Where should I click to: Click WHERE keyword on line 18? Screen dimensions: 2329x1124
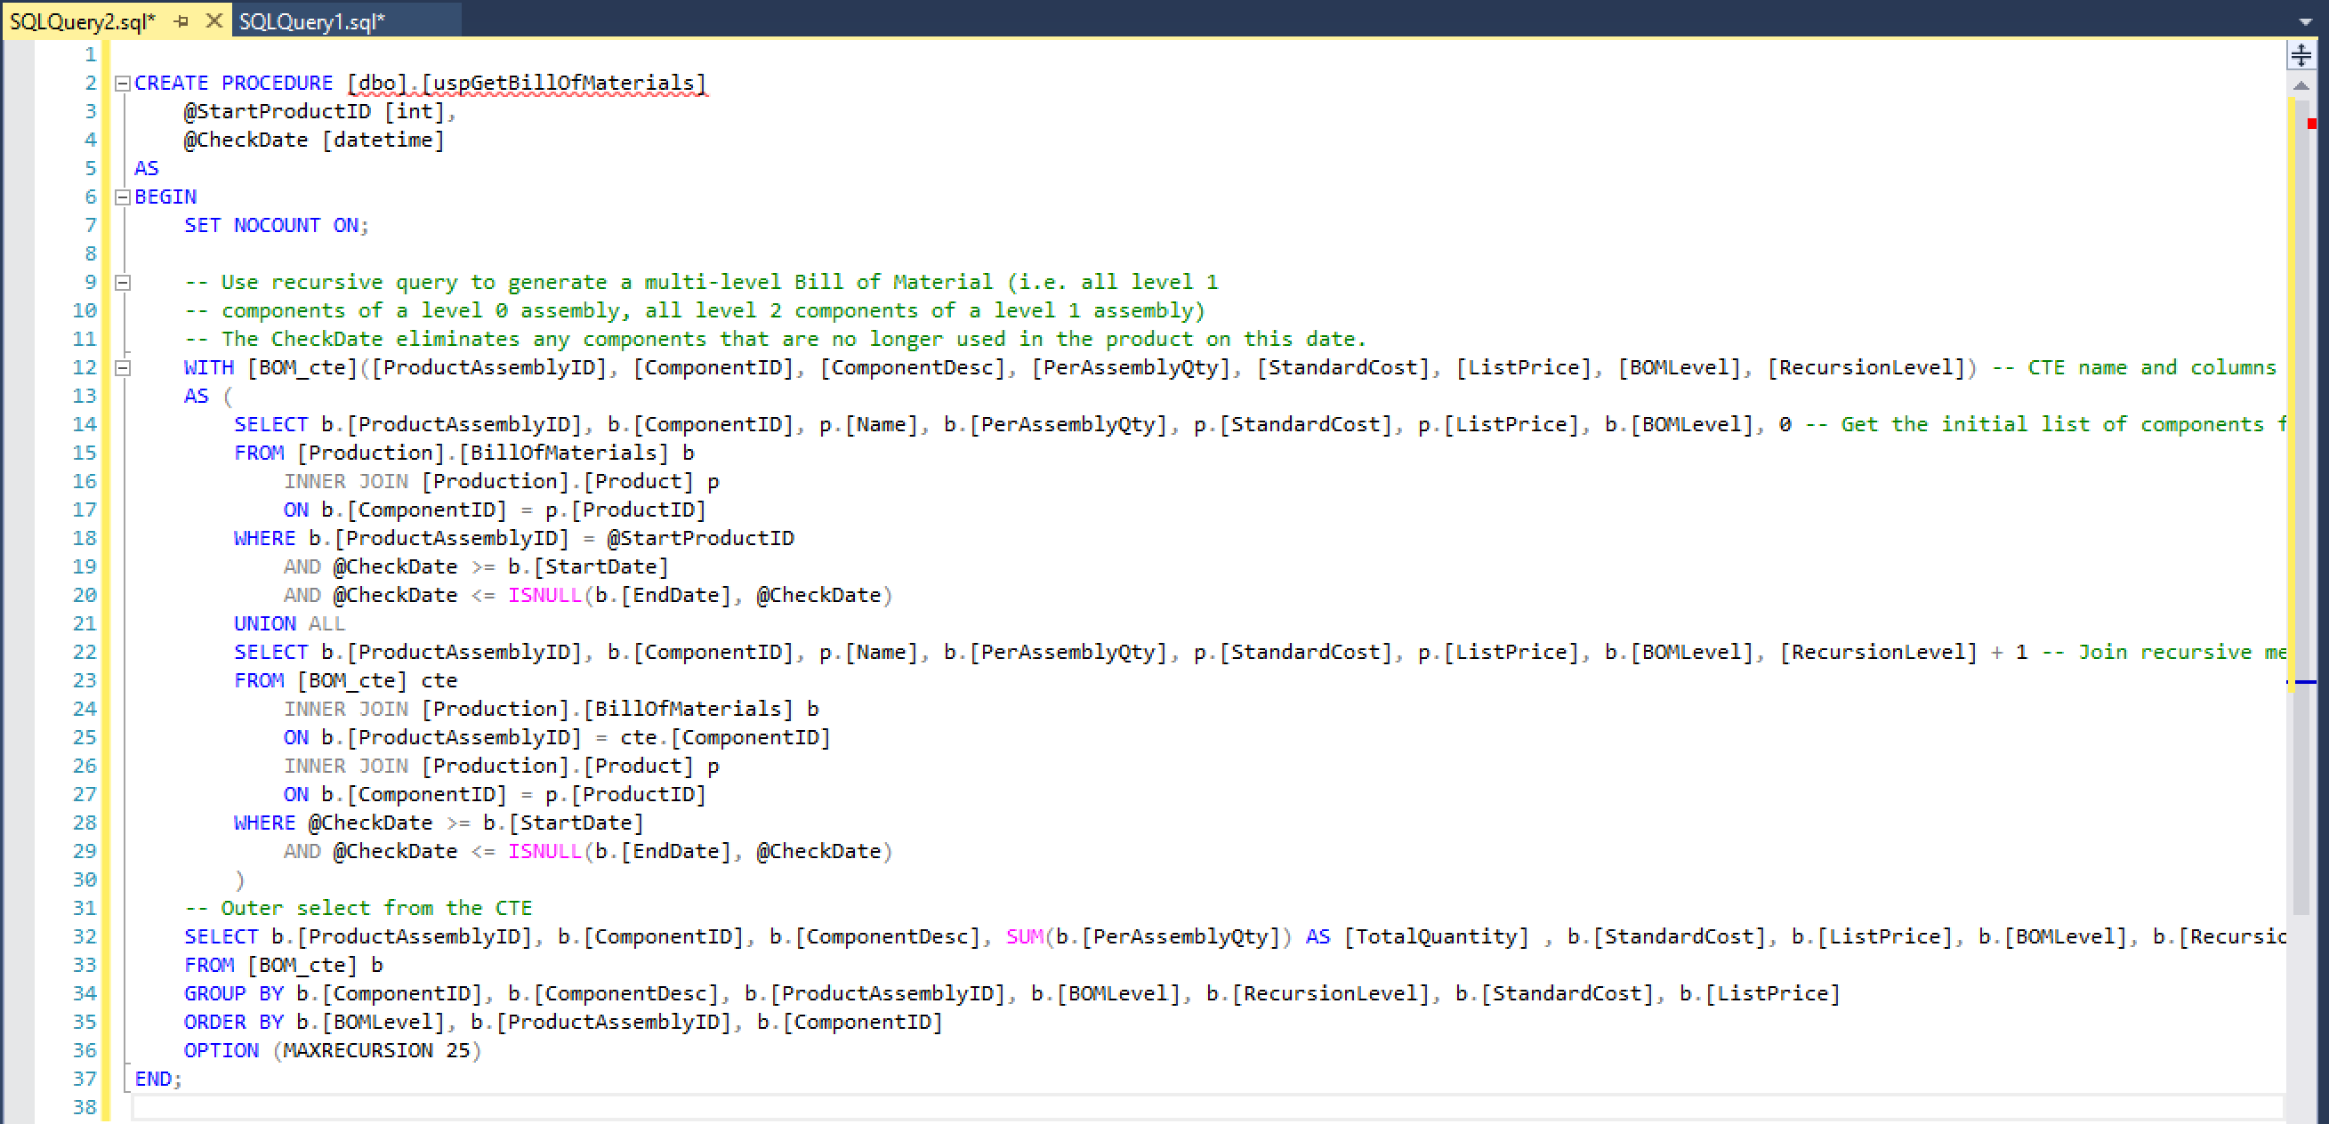click(264, 539)
